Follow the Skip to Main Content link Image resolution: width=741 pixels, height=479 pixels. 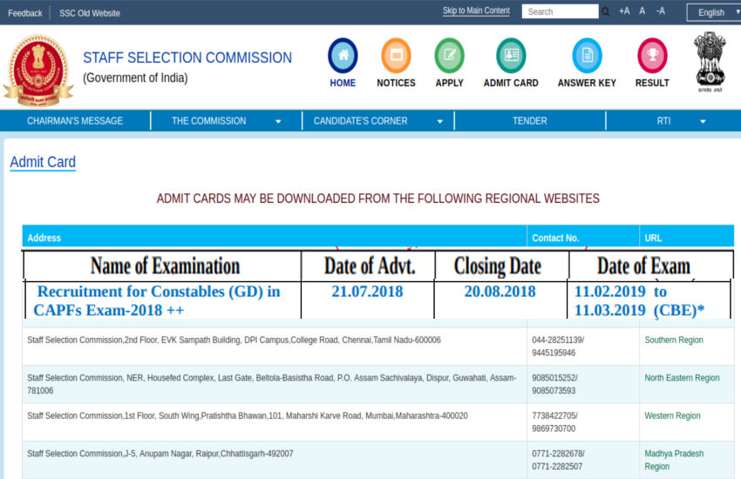coord(476,11)
